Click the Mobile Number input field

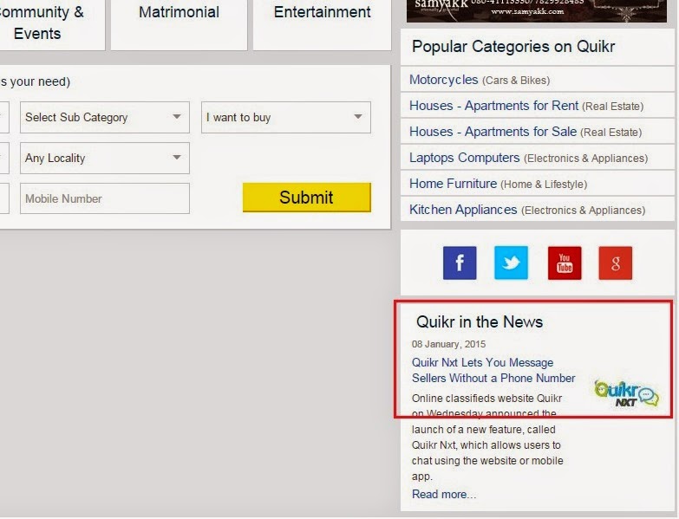105,198
